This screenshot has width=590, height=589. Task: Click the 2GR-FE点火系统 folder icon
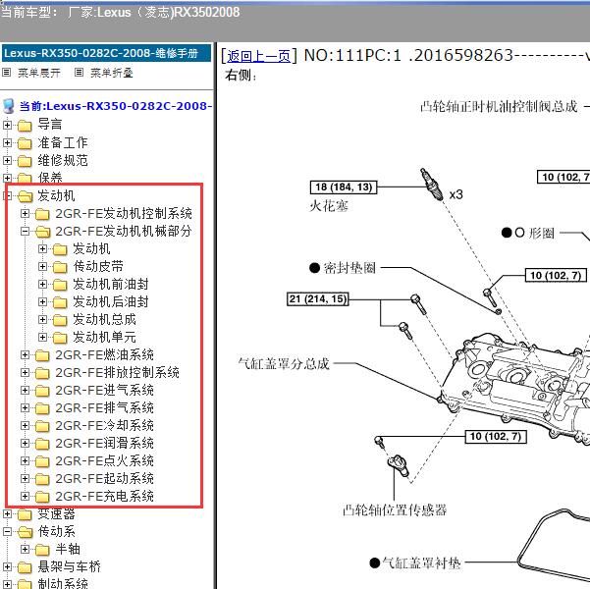pos(42,461)
